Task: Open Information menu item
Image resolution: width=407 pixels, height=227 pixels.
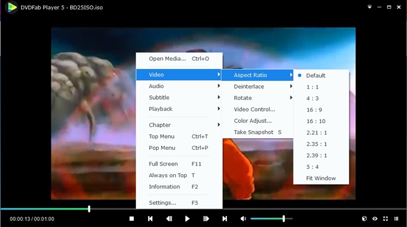Action: tap(179, 186)
